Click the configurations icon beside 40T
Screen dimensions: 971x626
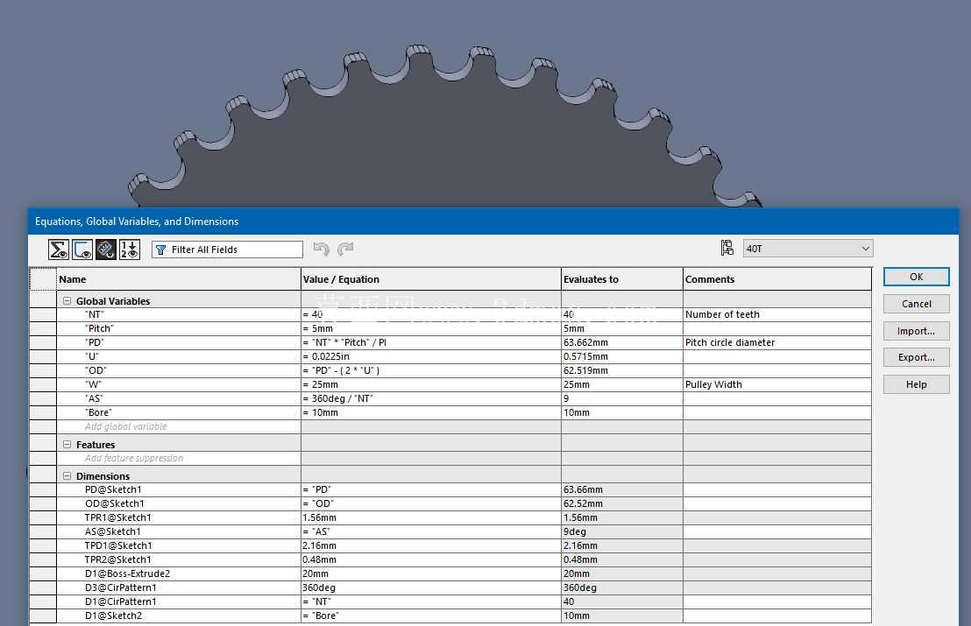tap(727, 248)
